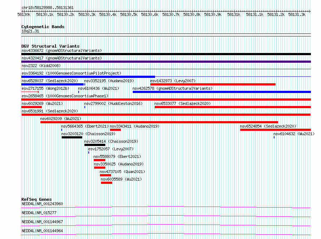Select the red nsv6524854 variant bar

[x=276, y=130]
